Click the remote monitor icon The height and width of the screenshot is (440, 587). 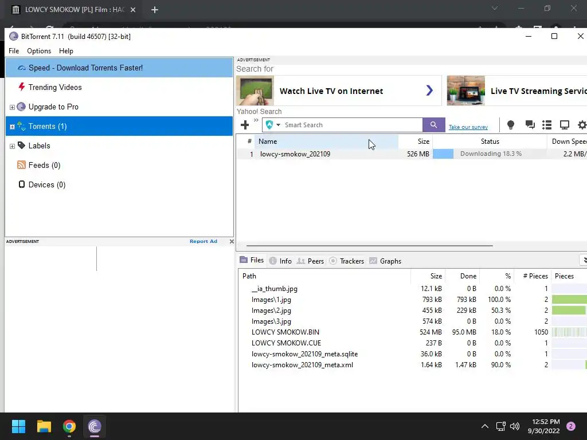pyautogui.click(x=564, y=125)
